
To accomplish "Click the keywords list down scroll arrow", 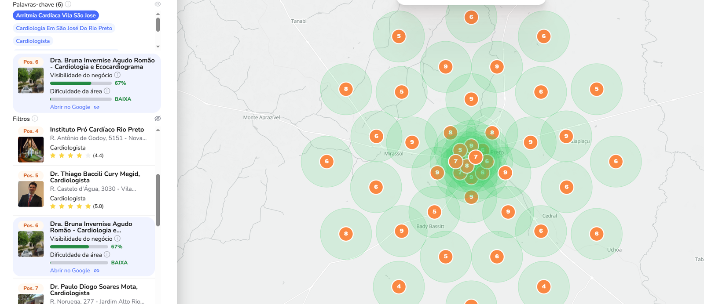I will pyautogui.click(x=158, y=47).
